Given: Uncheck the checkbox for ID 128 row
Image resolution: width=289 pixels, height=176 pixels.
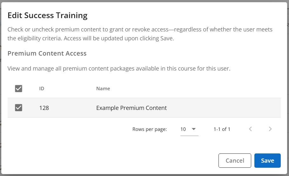Looking at the screenshot, I should pos(19,108).
